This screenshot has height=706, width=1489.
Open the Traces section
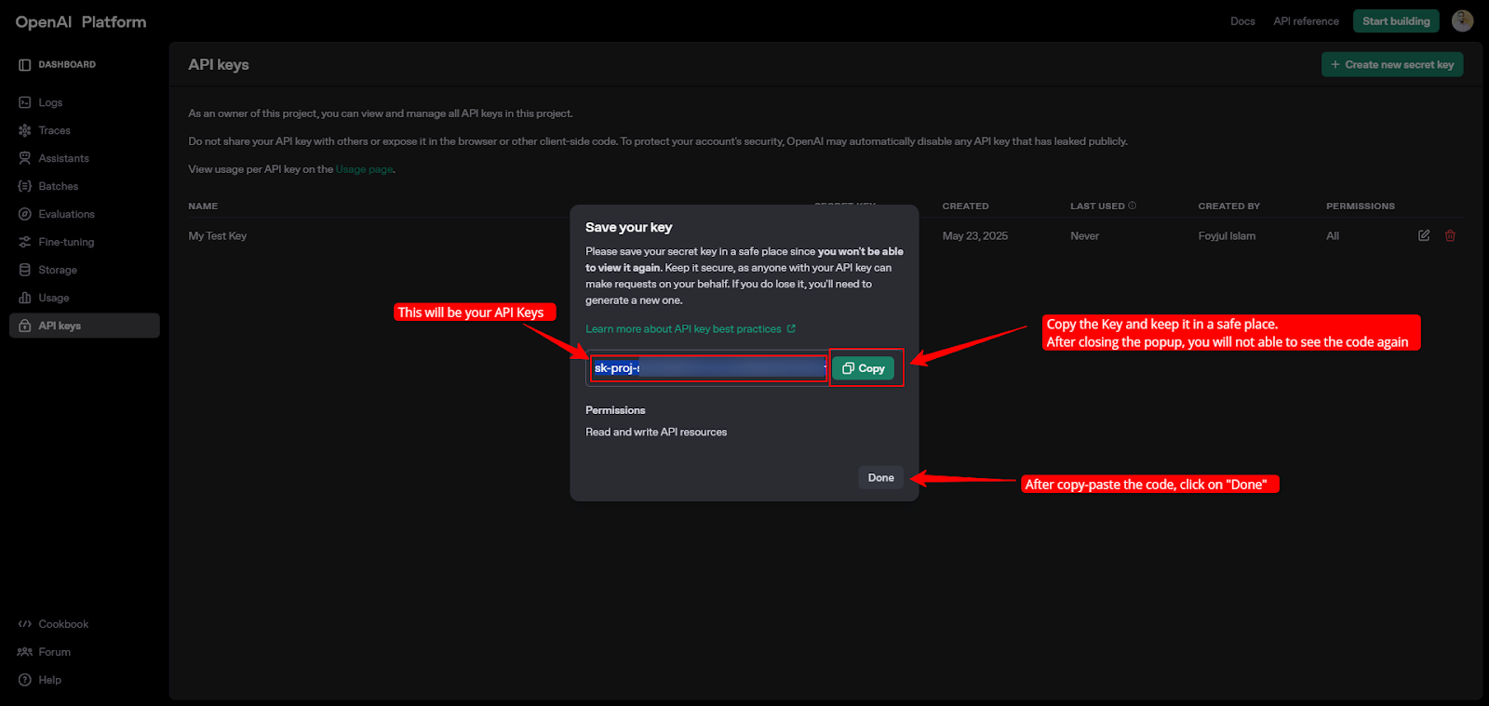point(54,130)
